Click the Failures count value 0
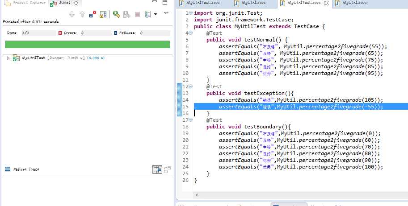Screen dimensions: 408x206 coord(141,33)
